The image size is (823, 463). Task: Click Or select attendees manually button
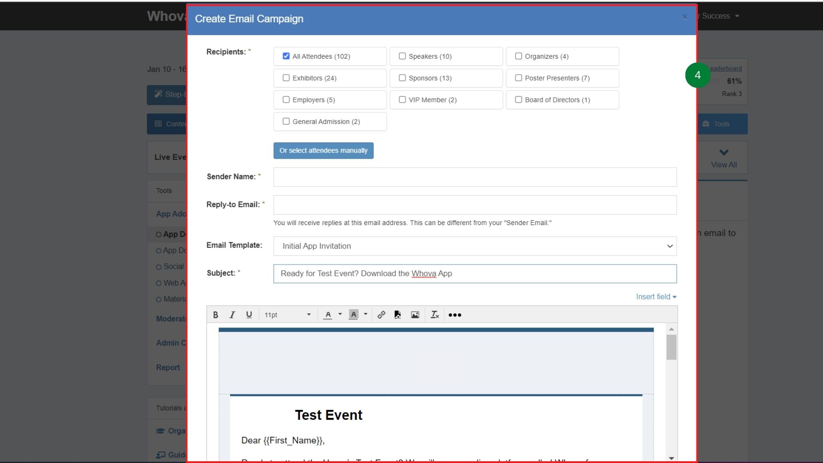pos(323,150)
